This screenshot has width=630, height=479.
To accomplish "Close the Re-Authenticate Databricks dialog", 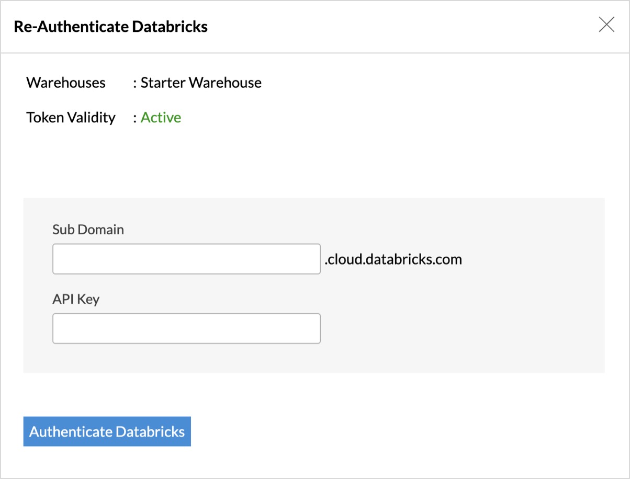I will (606, 25).
